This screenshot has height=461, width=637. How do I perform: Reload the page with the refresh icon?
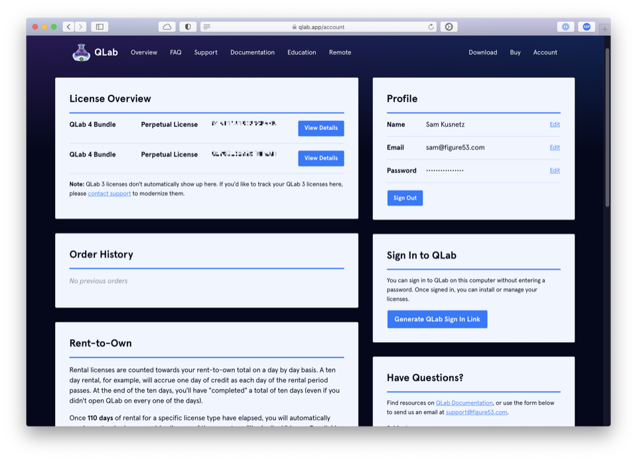[x=431, y=27]
